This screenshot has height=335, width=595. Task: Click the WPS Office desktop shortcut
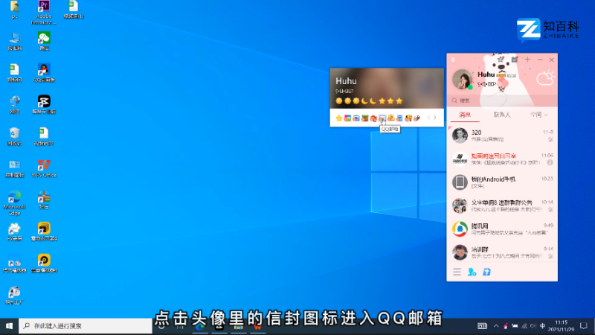[x=44, y=168]
